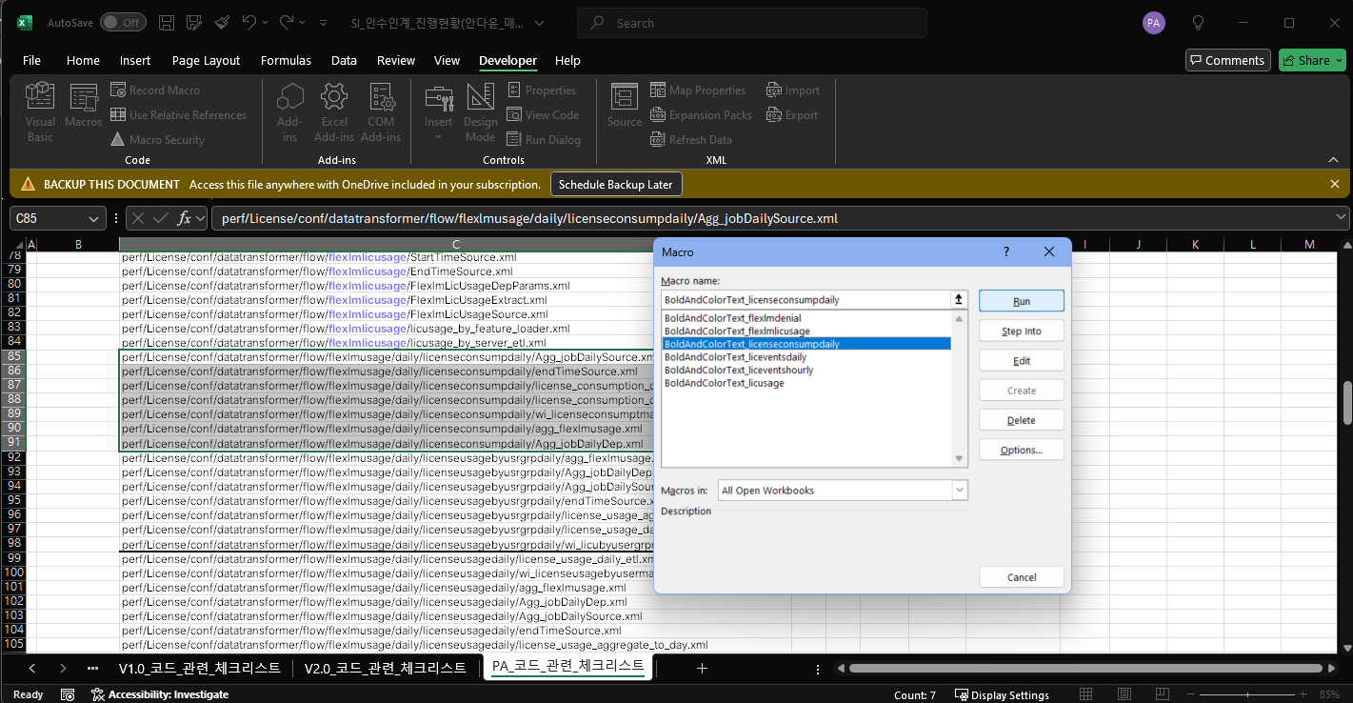Image resolution: width=1353 pixels, height=703 pixels.
Task: Click XML Export
Action: tap(792, 115)
